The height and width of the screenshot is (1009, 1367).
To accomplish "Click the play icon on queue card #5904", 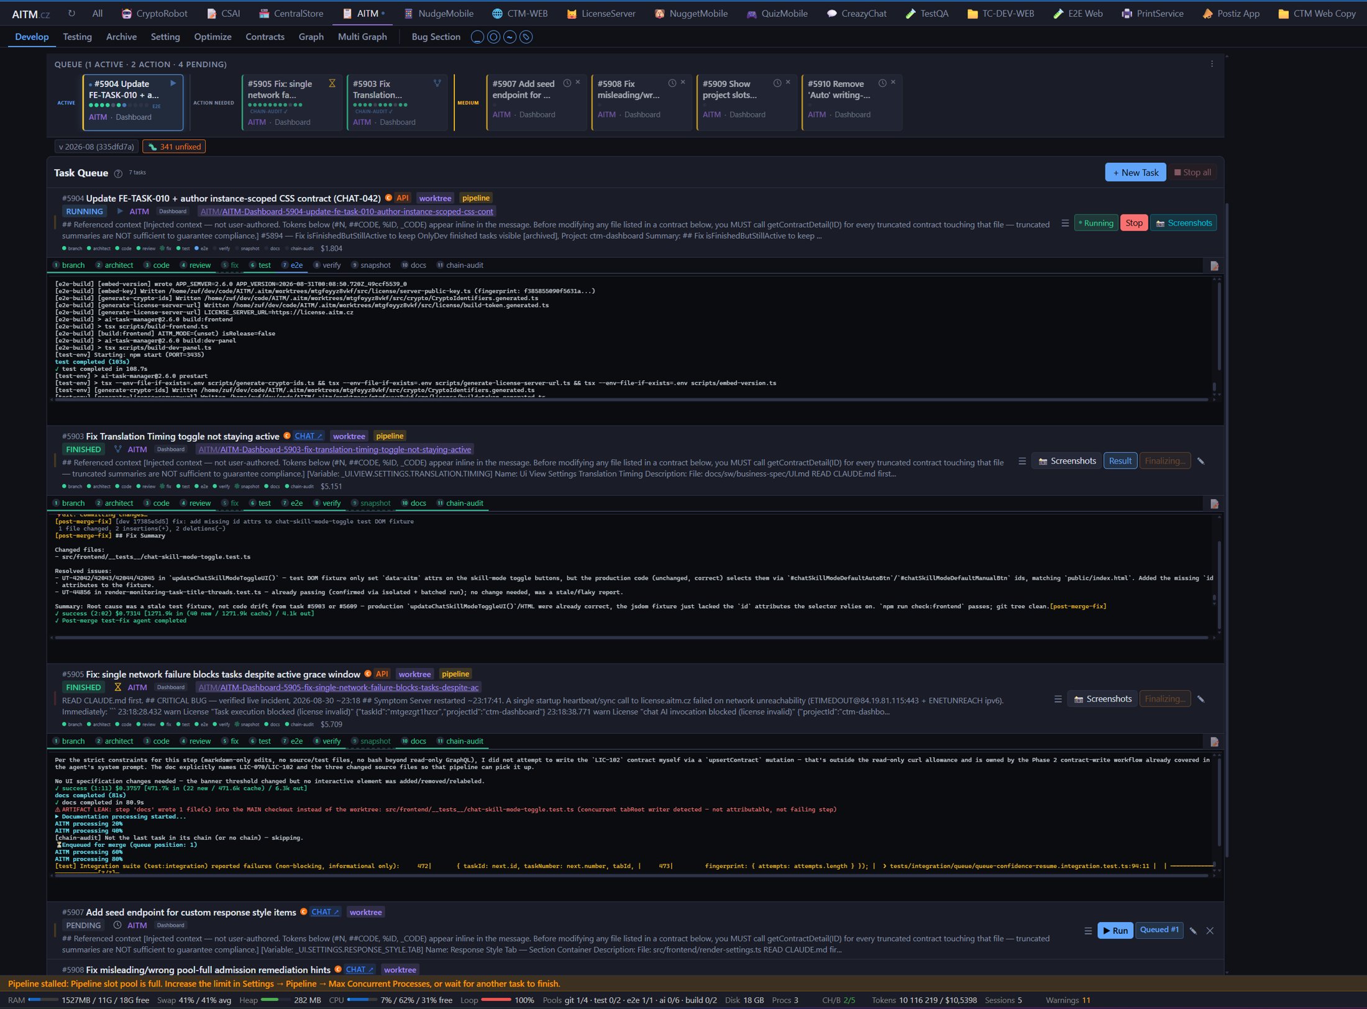I will click(x=173, y=83).
